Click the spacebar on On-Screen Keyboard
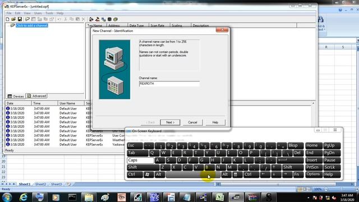359x202 pixels. point(193,175)
